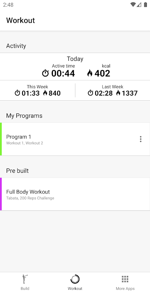
Task: Tap today's active time value 00:44
Action: 63,73
